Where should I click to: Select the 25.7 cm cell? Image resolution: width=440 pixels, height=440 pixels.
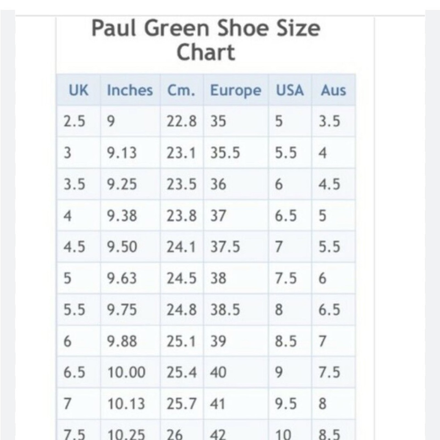(182, 404)
